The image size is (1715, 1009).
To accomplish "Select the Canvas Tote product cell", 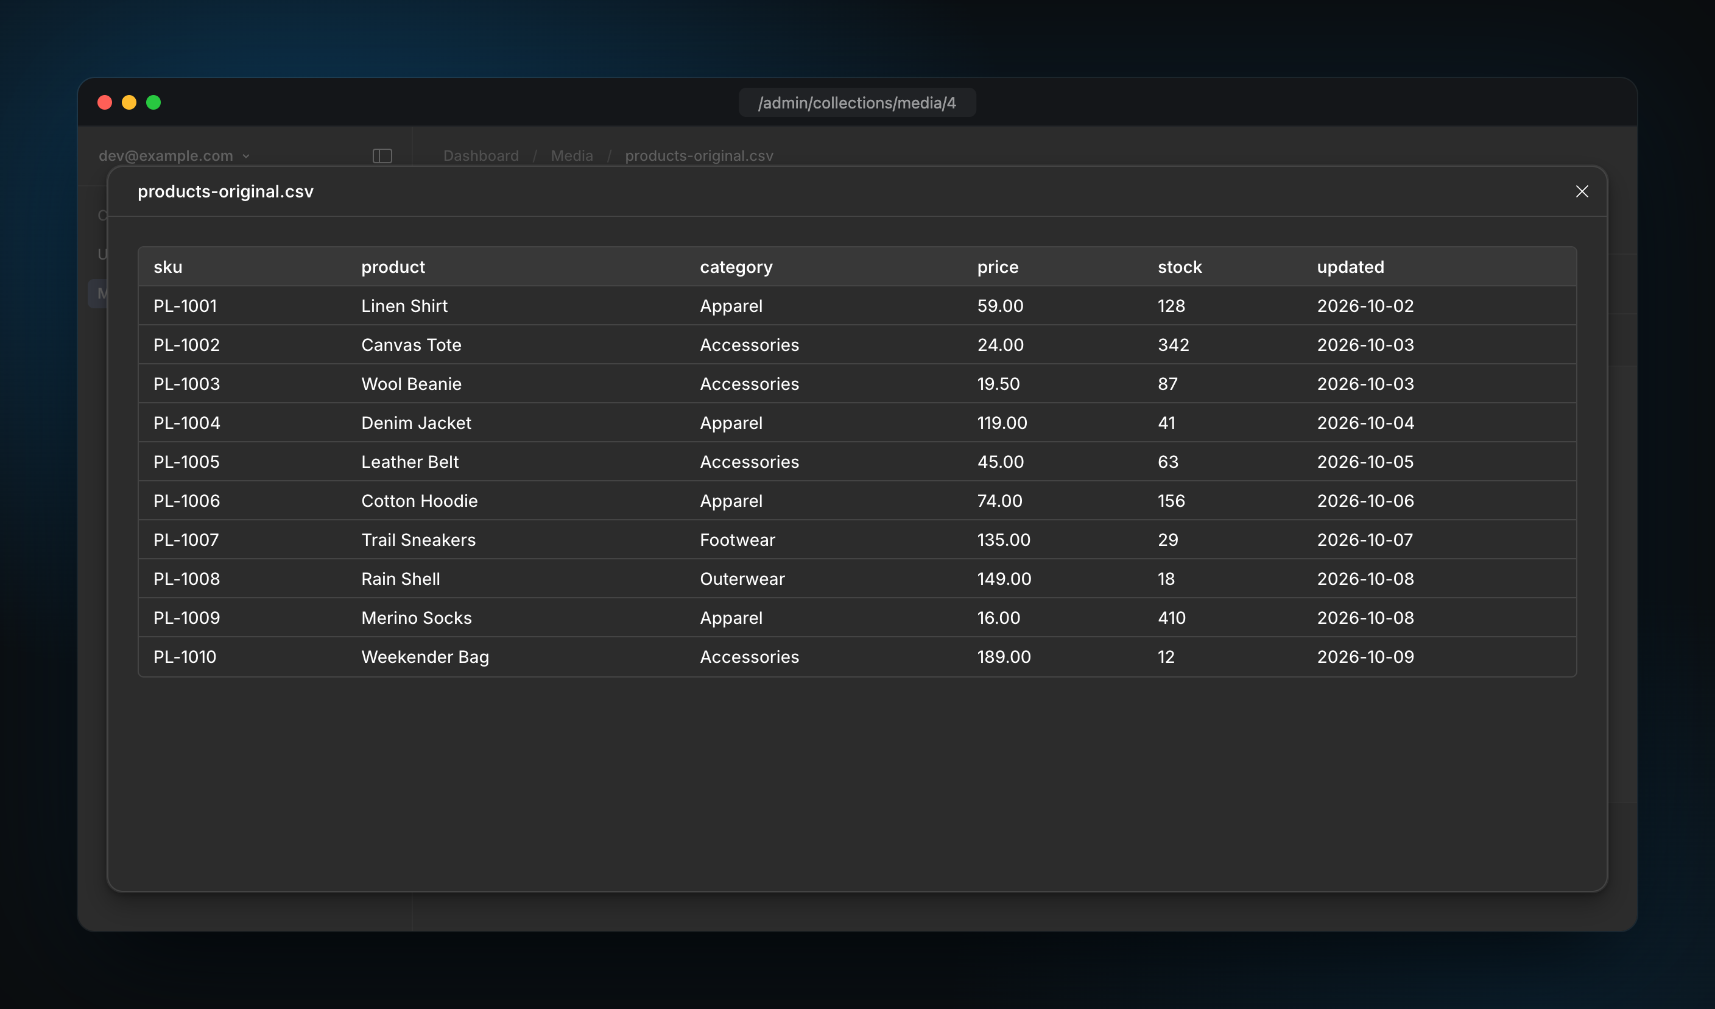I will click(411, 344).
